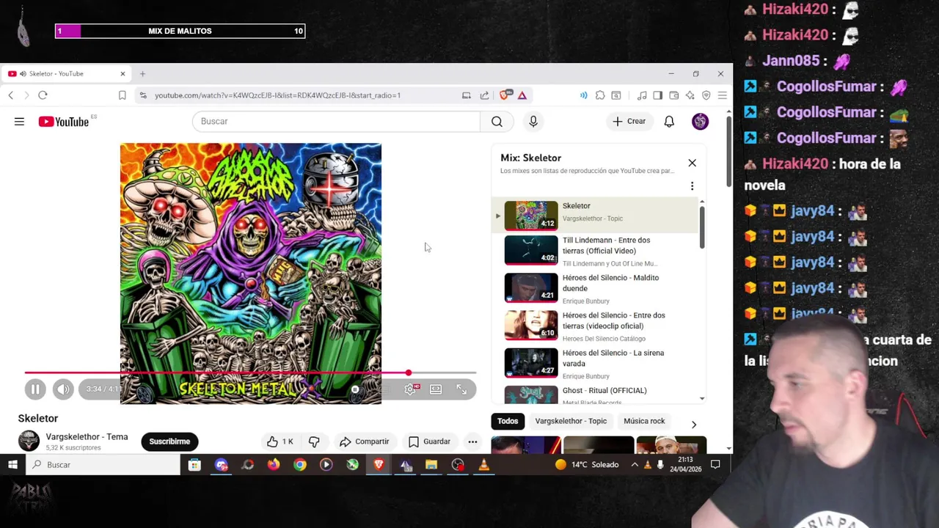This screenshot has width=939, height=528.
Task: Open VLC from the taskbar
Action: 483,465
